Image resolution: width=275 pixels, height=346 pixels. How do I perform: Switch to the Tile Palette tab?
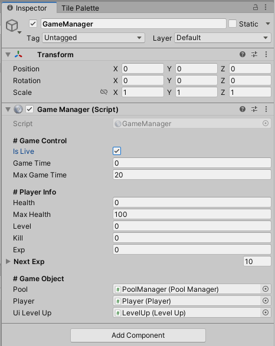80,8
